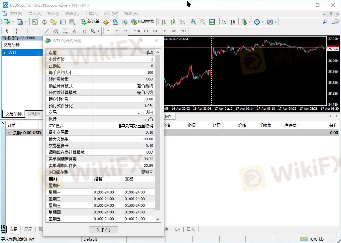The image size is (341, 243).
Task: Click the Tile Windows grid icon
Action: (x=212, y=22)
